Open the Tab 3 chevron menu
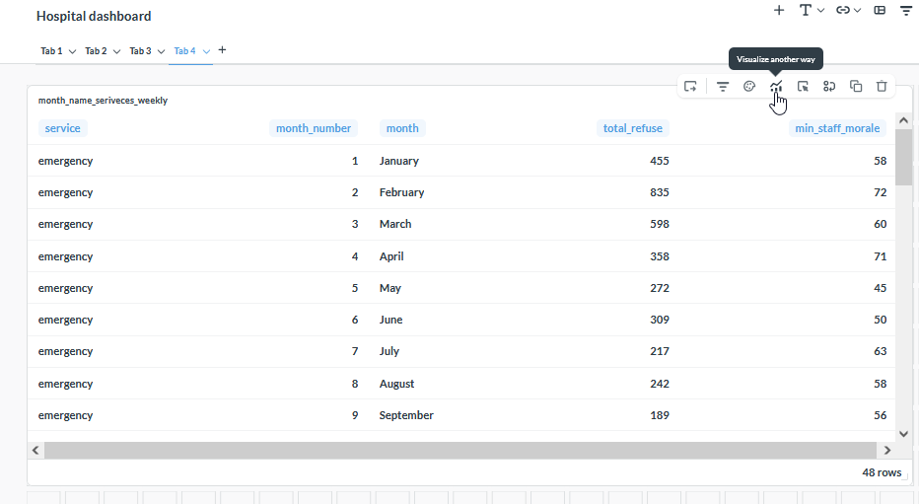The height and width of the screenshot is (504, 919). pos(161,51)
